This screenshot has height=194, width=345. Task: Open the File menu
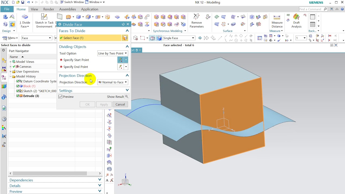click(x=7, y=9)
